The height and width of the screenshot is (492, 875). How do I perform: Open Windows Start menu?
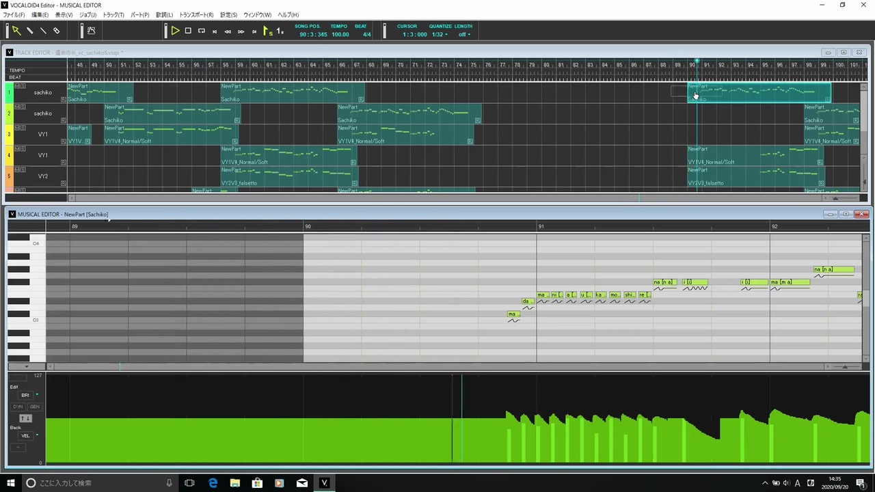11,483
